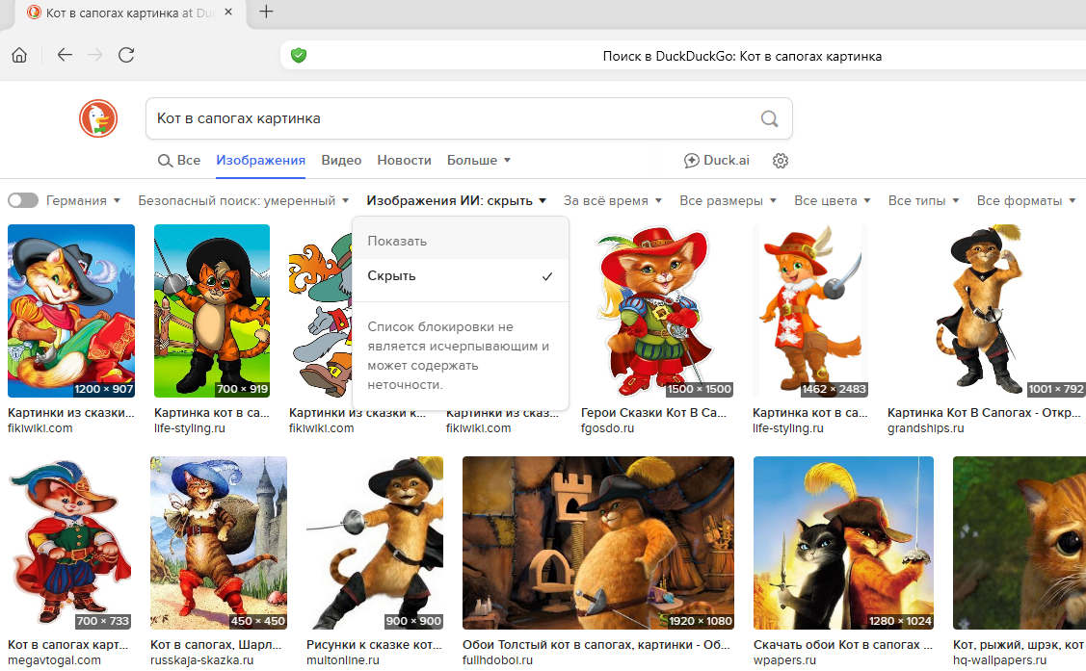Go back with the back arrow
Image resolution: width=1086 pixels, height=671 pixels.
65,55
